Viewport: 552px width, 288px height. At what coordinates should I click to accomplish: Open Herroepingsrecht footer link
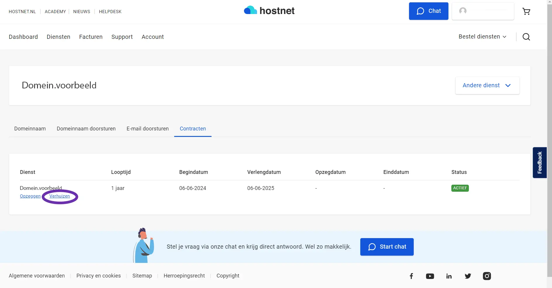point(184,276)
